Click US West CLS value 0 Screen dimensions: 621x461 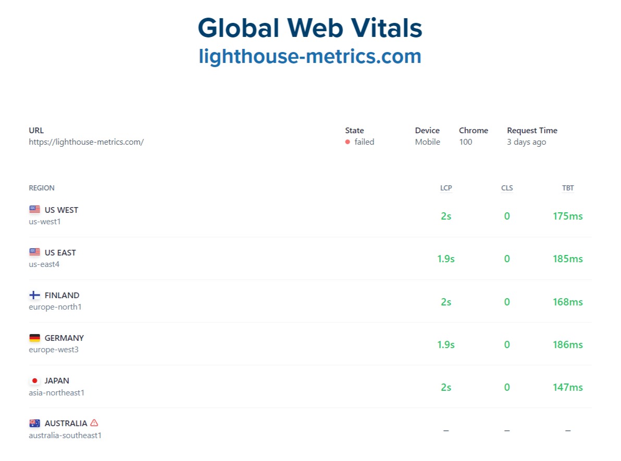pyautogui.click(x=507, y=216)
